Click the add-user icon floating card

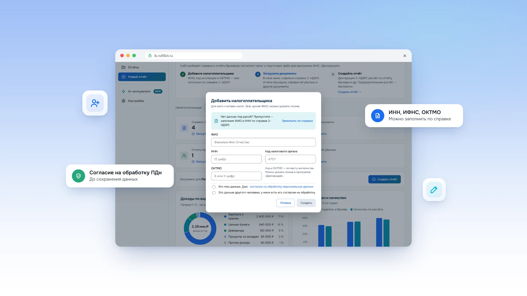[x=95, y=103]
